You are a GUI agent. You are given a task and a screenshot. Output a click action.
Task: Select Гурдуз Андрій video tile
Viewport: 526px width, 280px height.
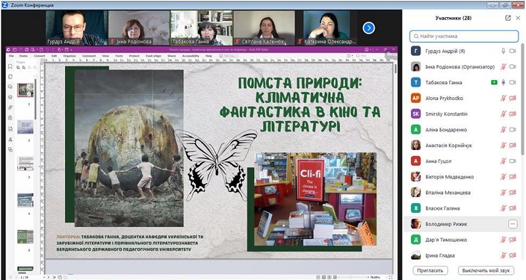click(x=77, y=28)
